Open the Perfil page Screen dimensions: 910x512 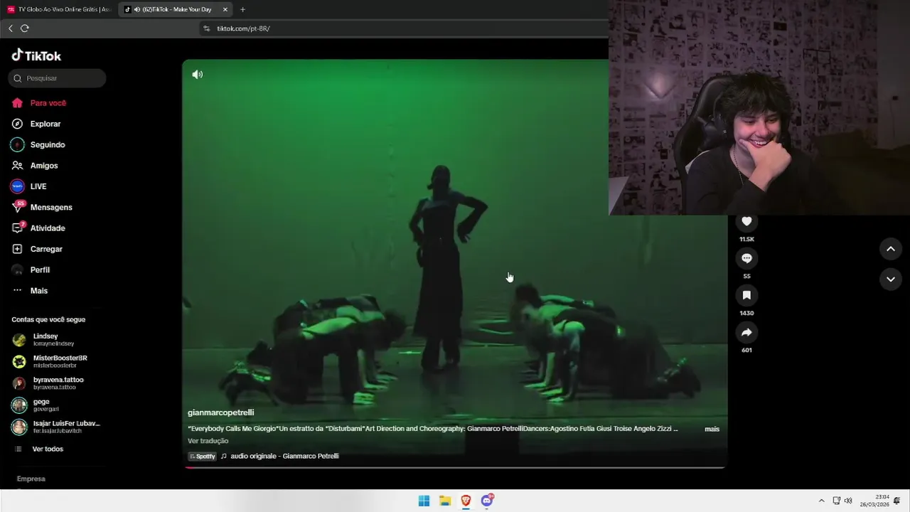pyautogui.click(x=40, y=270)
